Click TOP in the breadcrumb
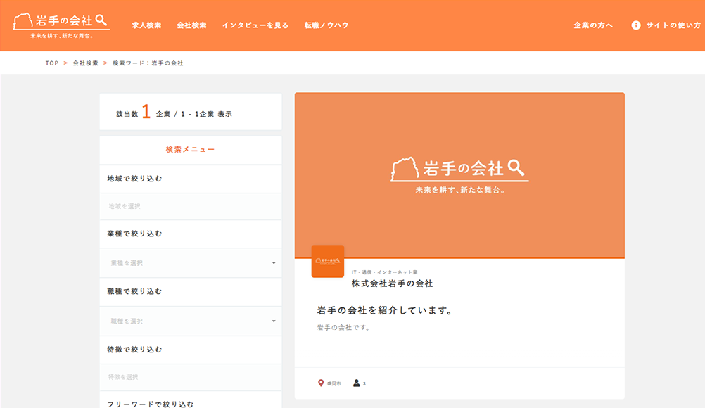This screenshot has width=705, height=408. (x=52, y=63)
